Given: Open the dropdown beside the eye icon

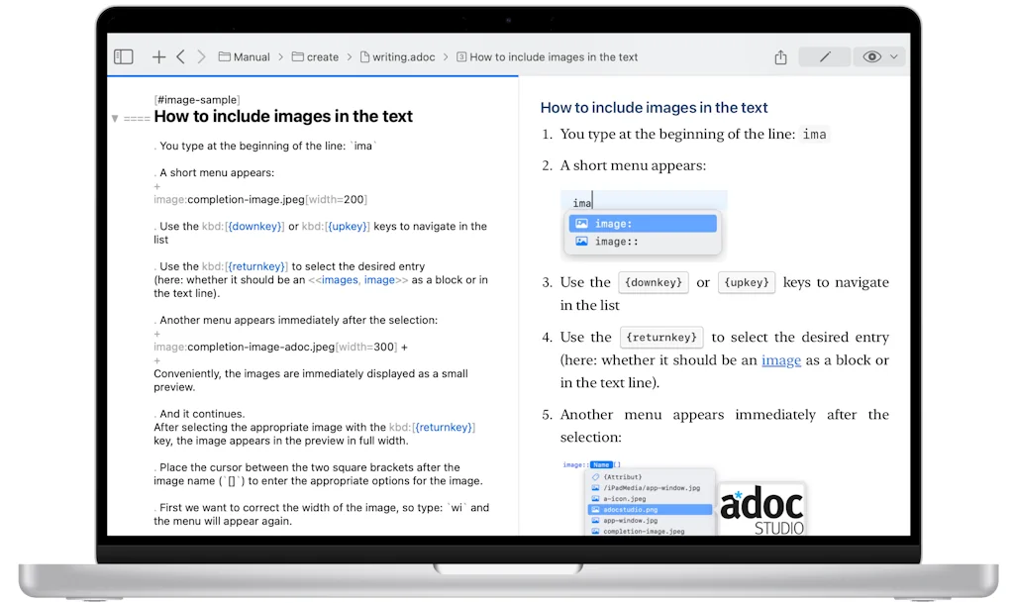Looking at the screenshot, I should 892,56.
